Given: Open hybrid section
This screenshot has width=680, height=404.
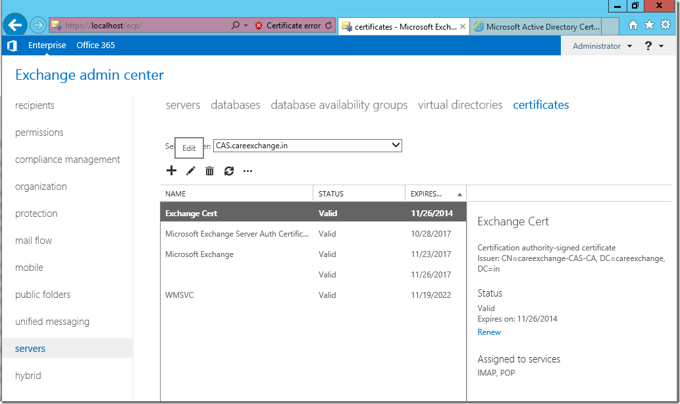Looking at the screenshot, I should (28, 375).
